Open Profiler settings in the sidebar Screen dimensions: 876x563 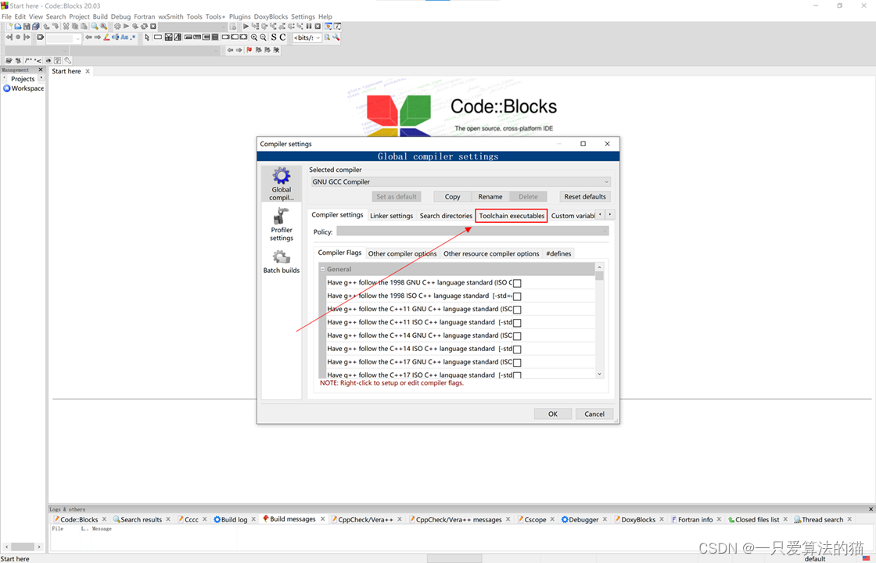coord(282,224)
